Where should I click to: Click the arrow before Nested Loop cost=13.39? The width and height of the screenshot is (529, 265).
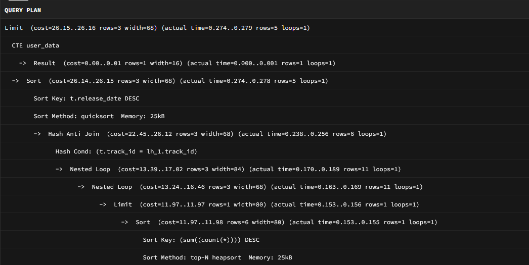pos(59,169)
